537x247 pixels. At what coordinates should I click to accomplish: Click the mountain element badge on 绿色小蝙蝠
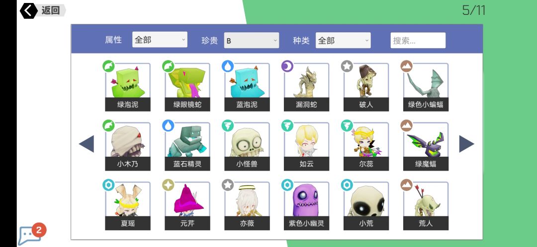(x=407, y=66)
